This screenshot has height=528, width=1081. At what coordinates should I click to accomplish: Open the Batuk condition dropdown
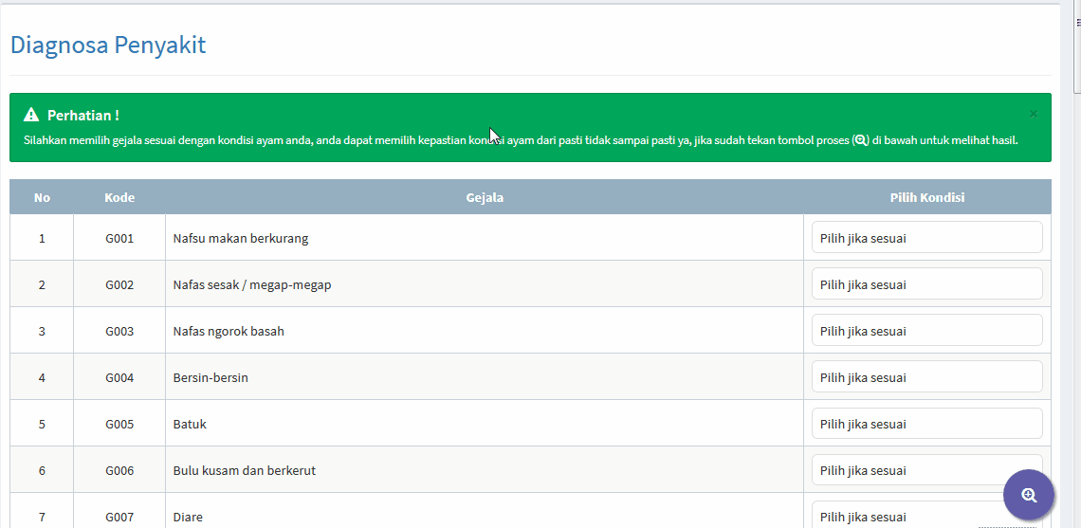926,424
